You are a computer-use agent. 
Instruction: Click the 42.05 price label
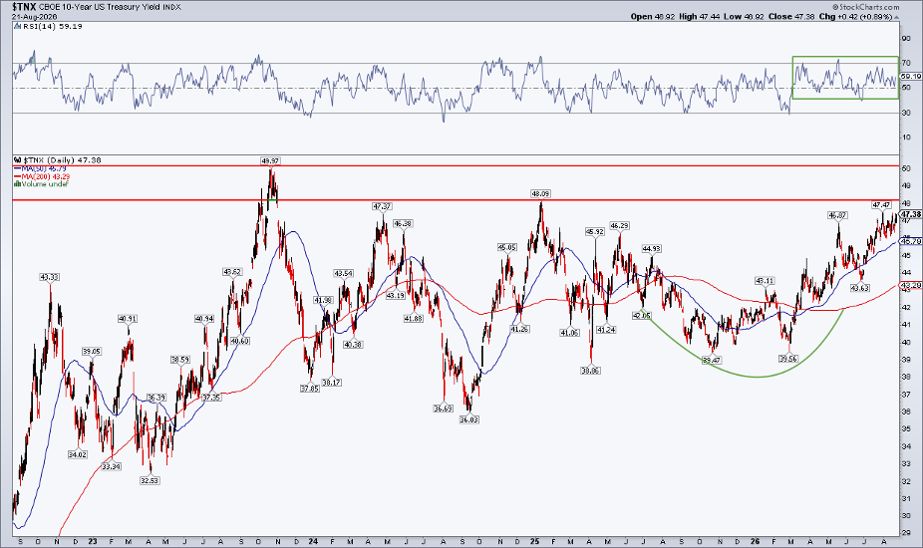pos(641,316)
